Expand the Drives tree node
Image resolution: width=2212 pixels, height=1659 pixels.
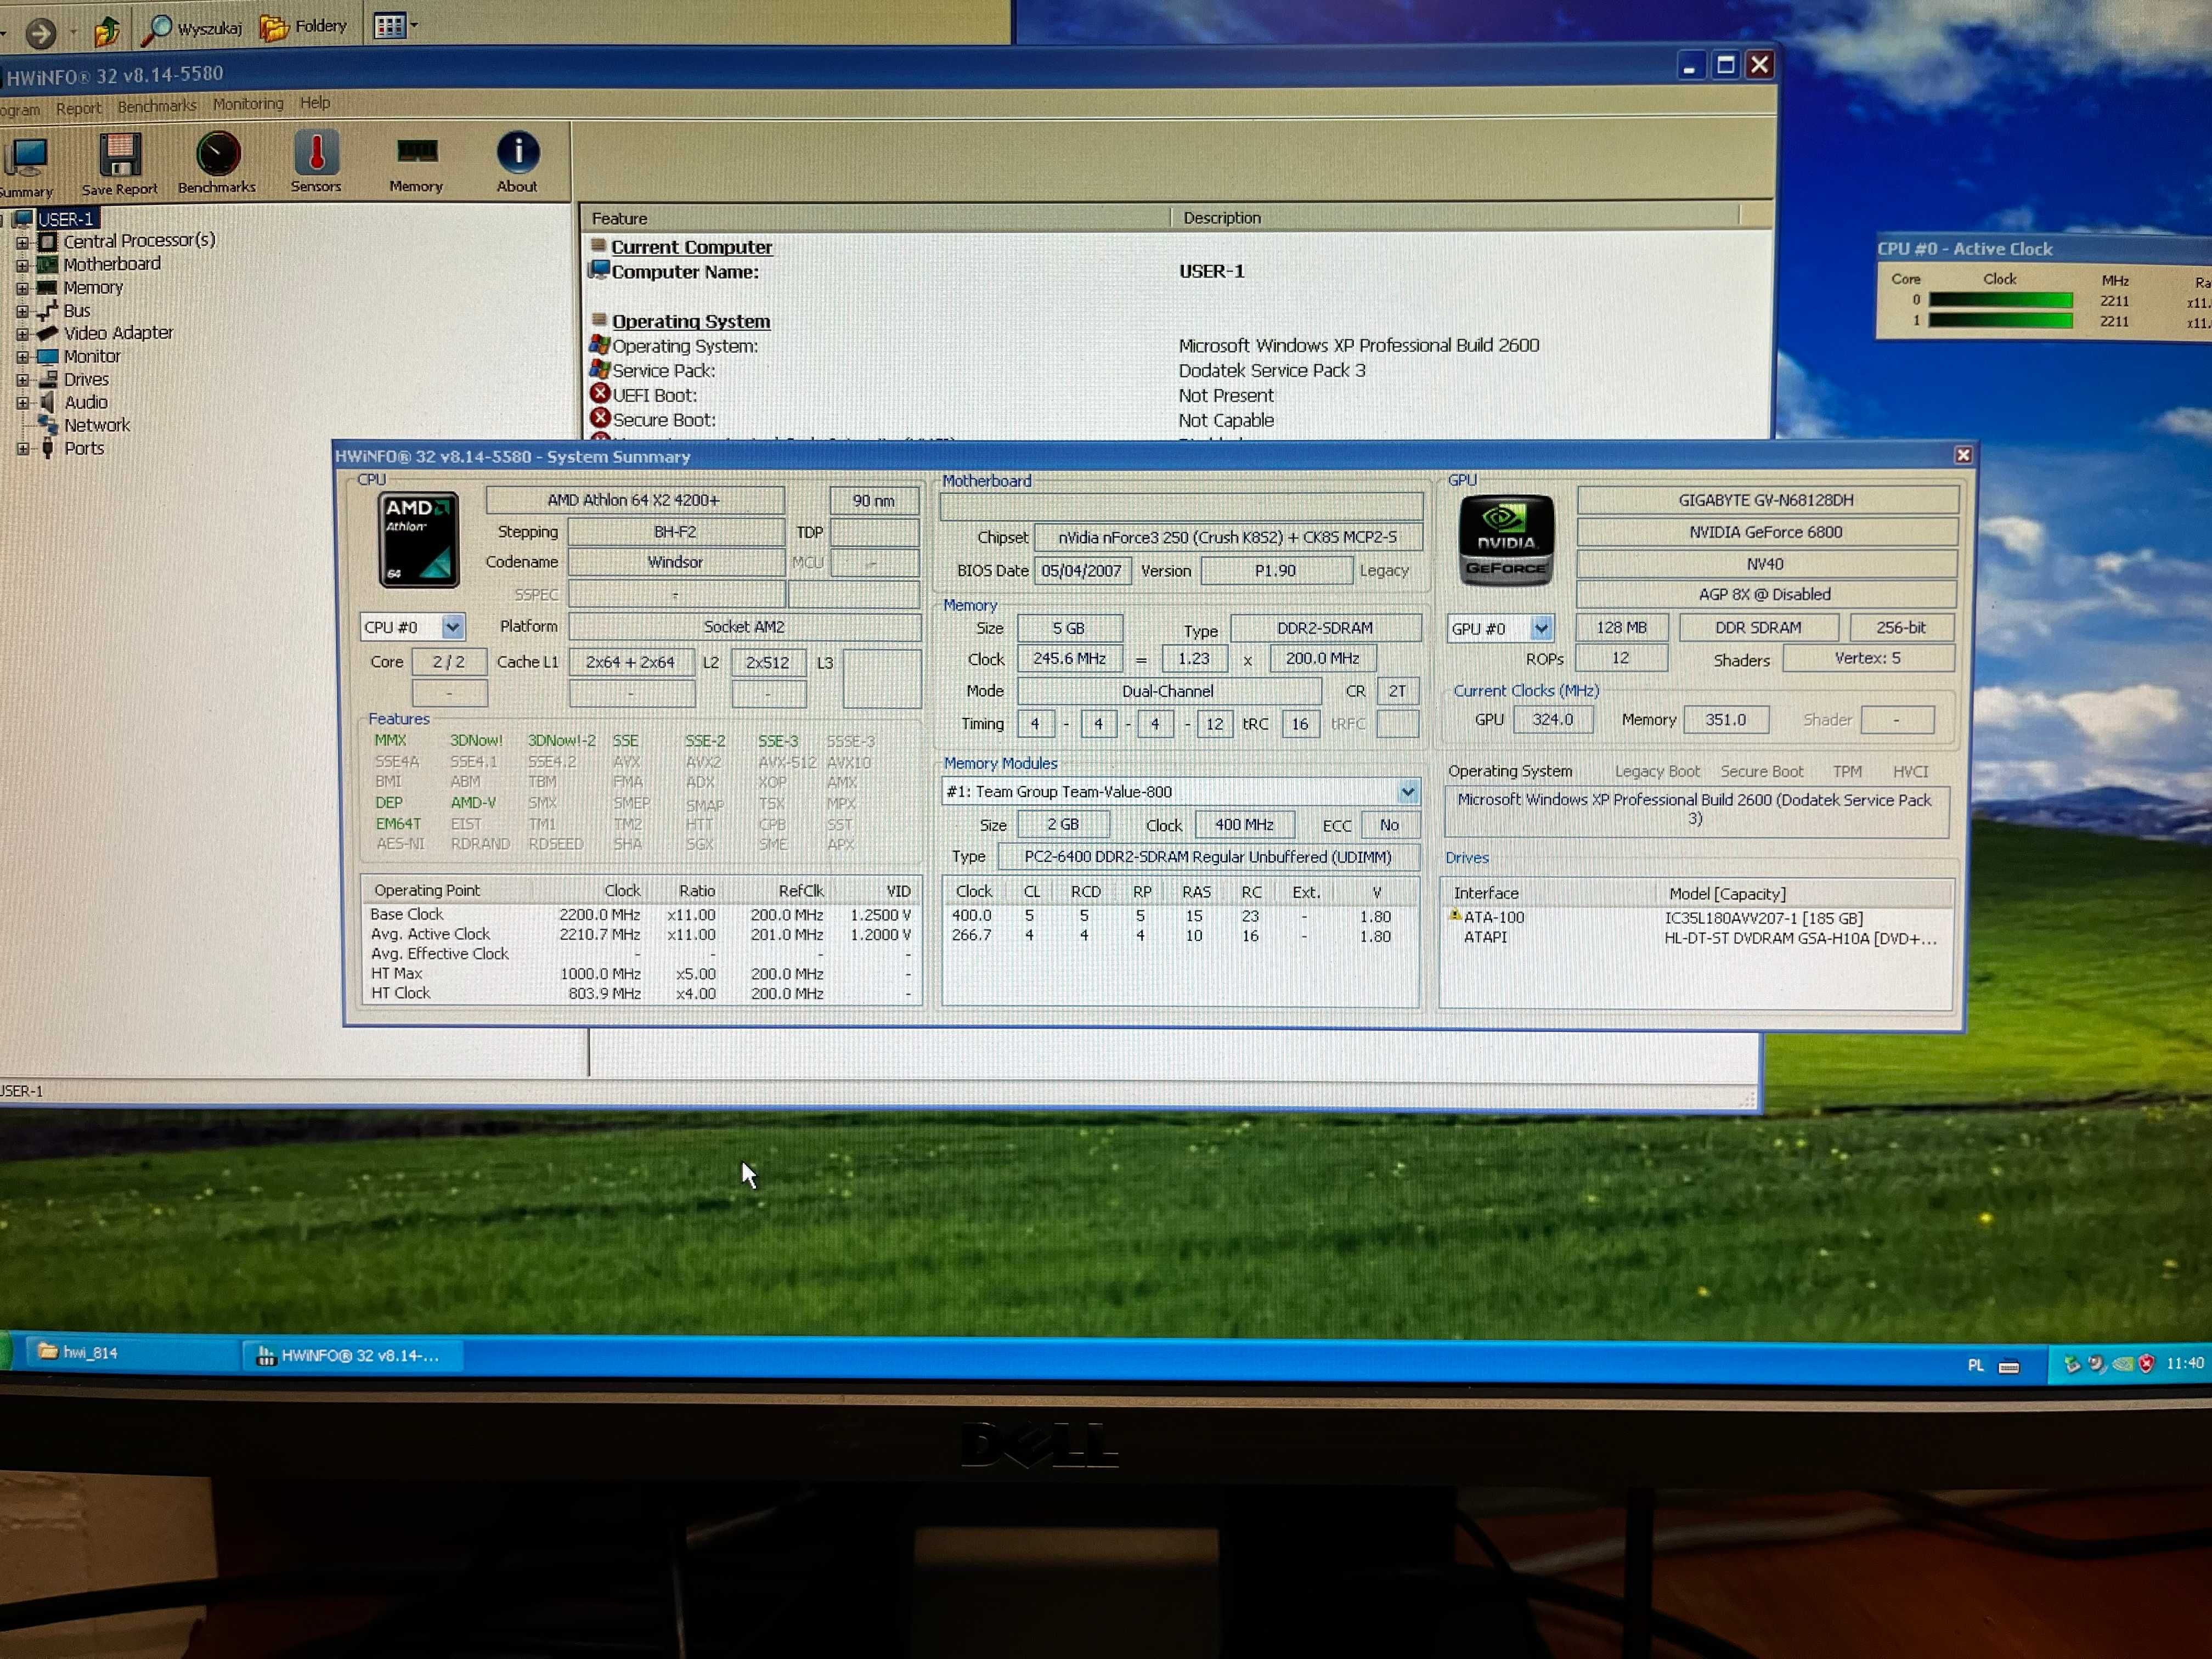coord(22,380)
